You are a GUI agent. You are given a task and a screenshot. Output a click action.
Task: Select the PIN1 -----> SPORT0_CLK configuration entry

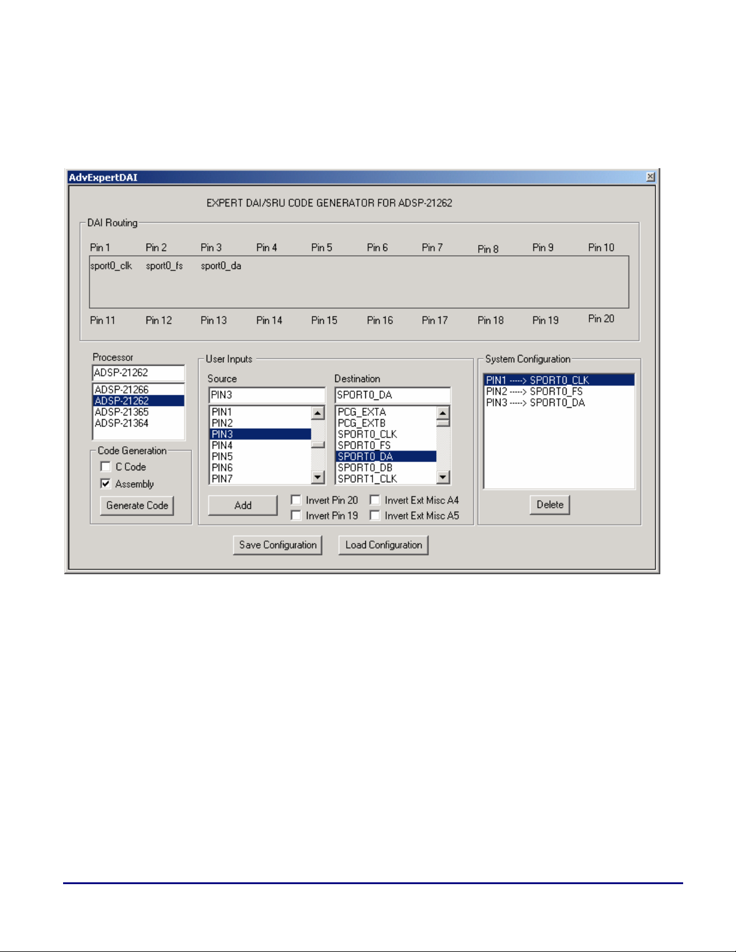click(x=559, y=380)
